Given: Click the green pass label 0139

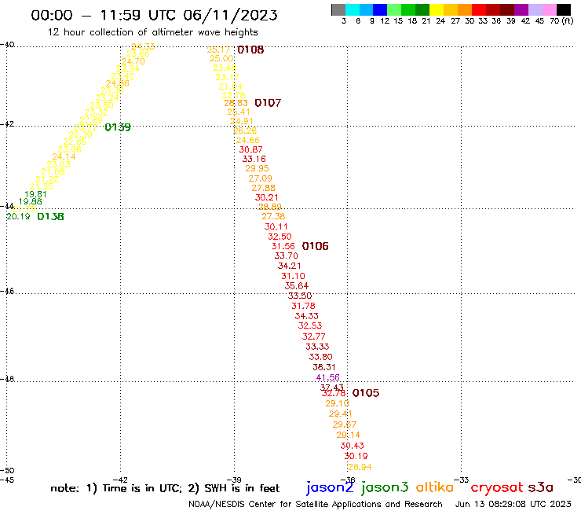Looking at the screenshot, I should [x=118, y=127].
